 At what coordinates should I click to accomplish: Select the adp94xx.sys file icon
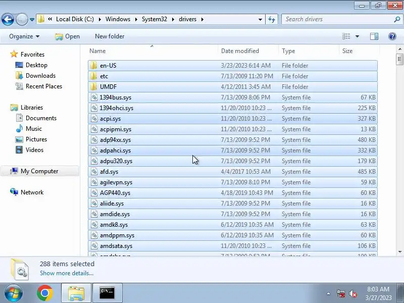point(94,140)
